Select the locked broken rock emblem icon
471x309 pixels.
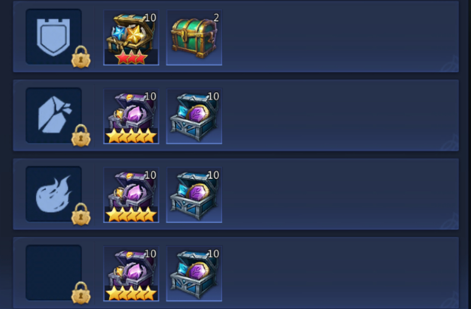coord(53,115)
